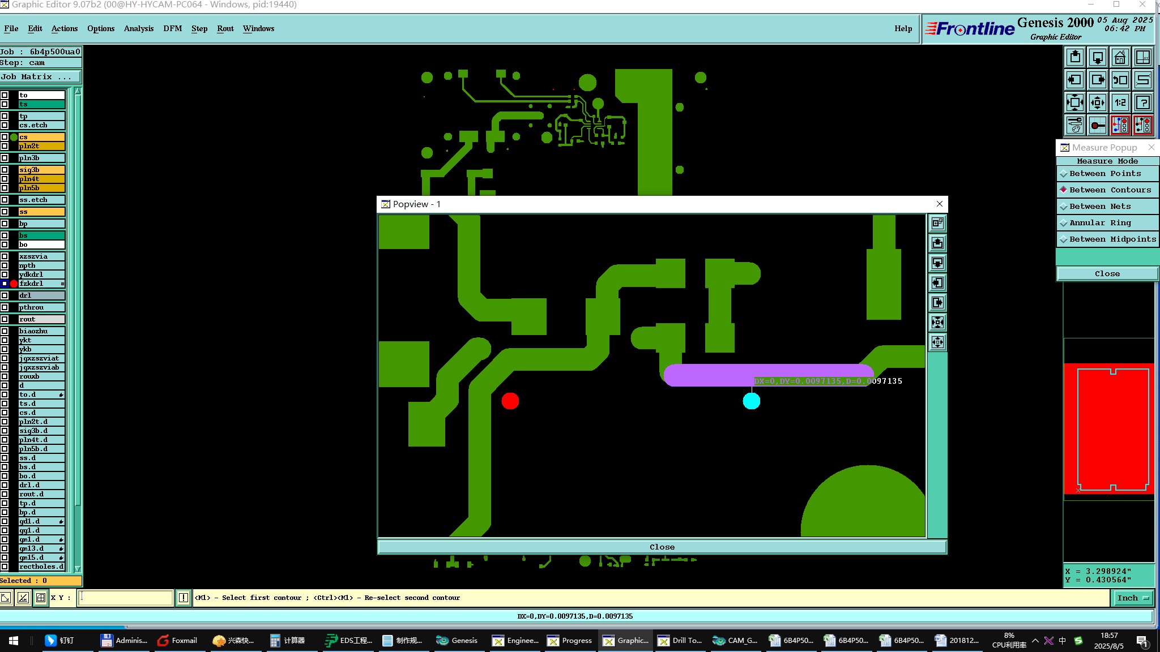Click the Home view icon
The height and width of the screenshot is (652, 1160).
pyautogui.click(x=1120, y=58)
